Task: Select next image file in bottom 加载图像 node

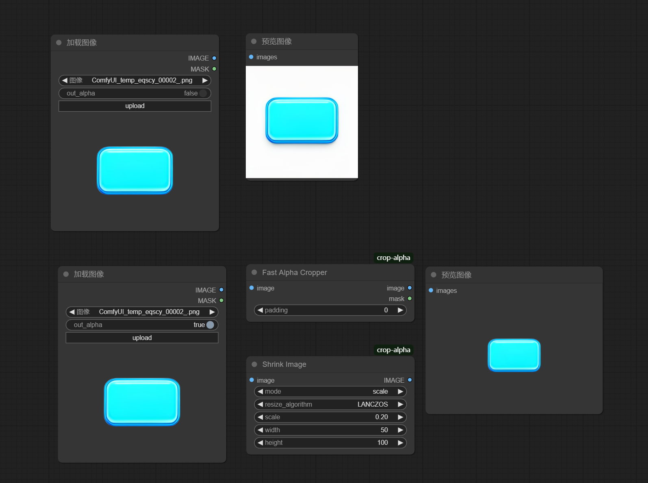Action: point(212,312)
